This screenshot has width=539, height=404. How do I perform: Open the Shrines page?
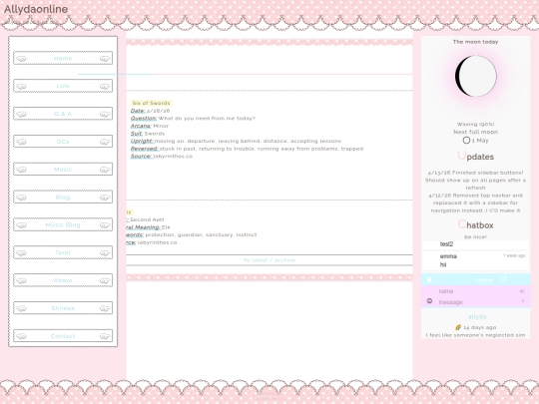[x=63, y=308]
